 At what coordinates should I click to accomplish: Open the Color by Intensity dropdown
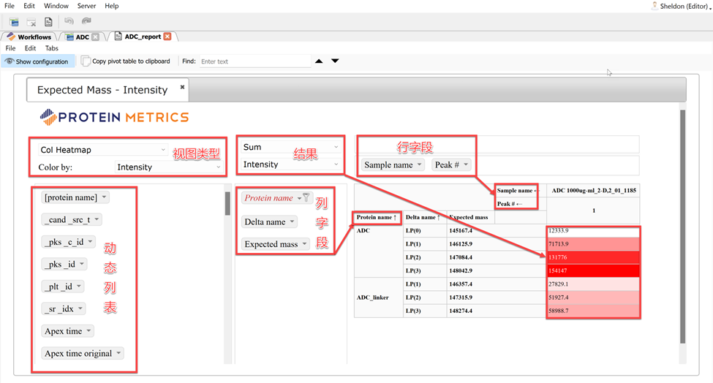tap(168, 167)
